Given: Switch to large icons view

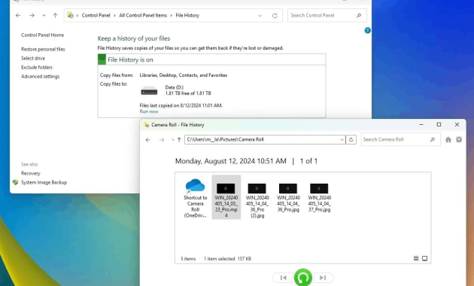Looking at the screenshot, I should click(424, 258).
